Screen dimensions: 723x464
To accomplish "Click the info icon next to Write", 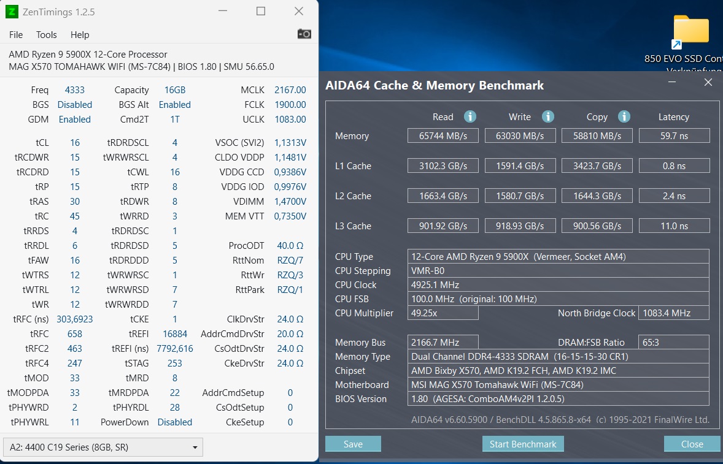I will (x=548, y=116).
